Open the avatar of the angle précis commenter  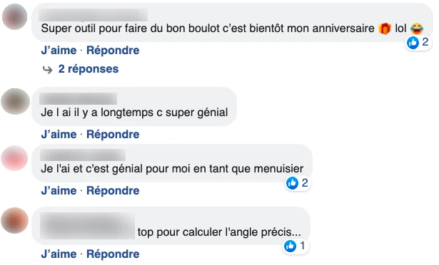point(14,221)
